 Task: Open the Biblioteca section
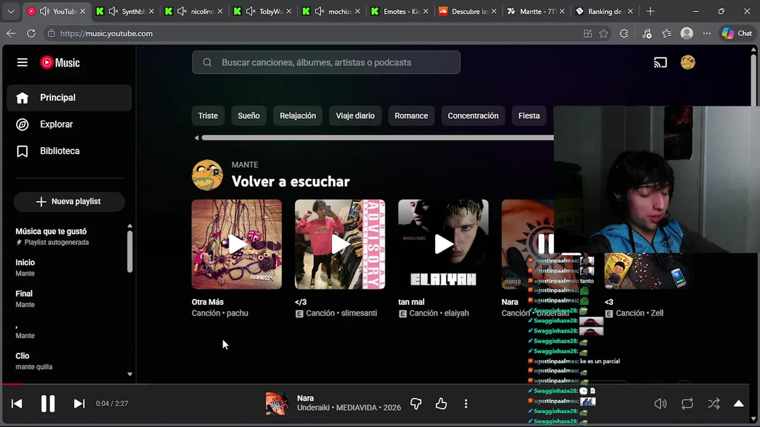(69, 151)
